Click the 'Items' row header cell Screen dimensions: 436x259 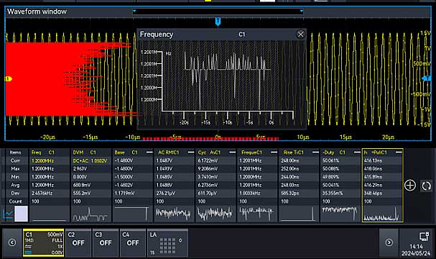click(15, 153)
